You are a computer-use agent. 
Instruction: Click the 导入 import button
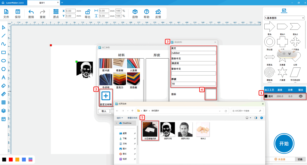[104, 111]
